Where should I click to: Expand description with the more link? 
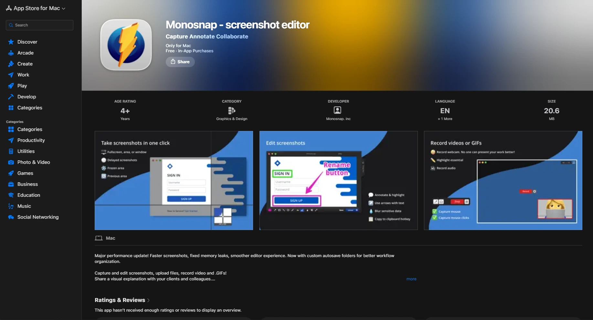point(411,279)
